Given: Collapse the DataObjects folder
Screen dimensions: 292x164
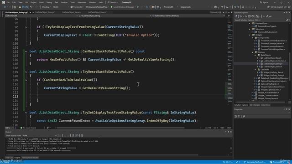Looking at the screenshot, I should click(255, 55).
